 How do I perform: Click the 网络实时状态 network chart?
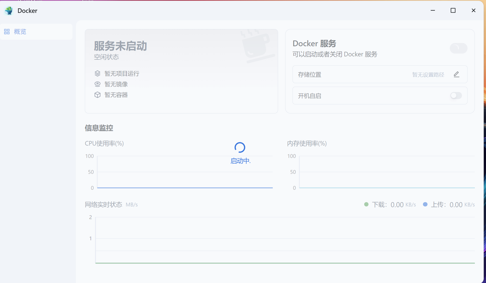click(285, 240)
